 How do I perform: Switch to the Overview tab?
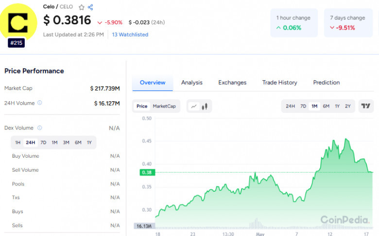tap(153, 83)
